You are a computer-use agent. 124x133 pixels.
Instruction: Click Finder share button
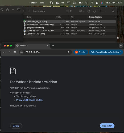pyautogui.click(x=89, y=11)
